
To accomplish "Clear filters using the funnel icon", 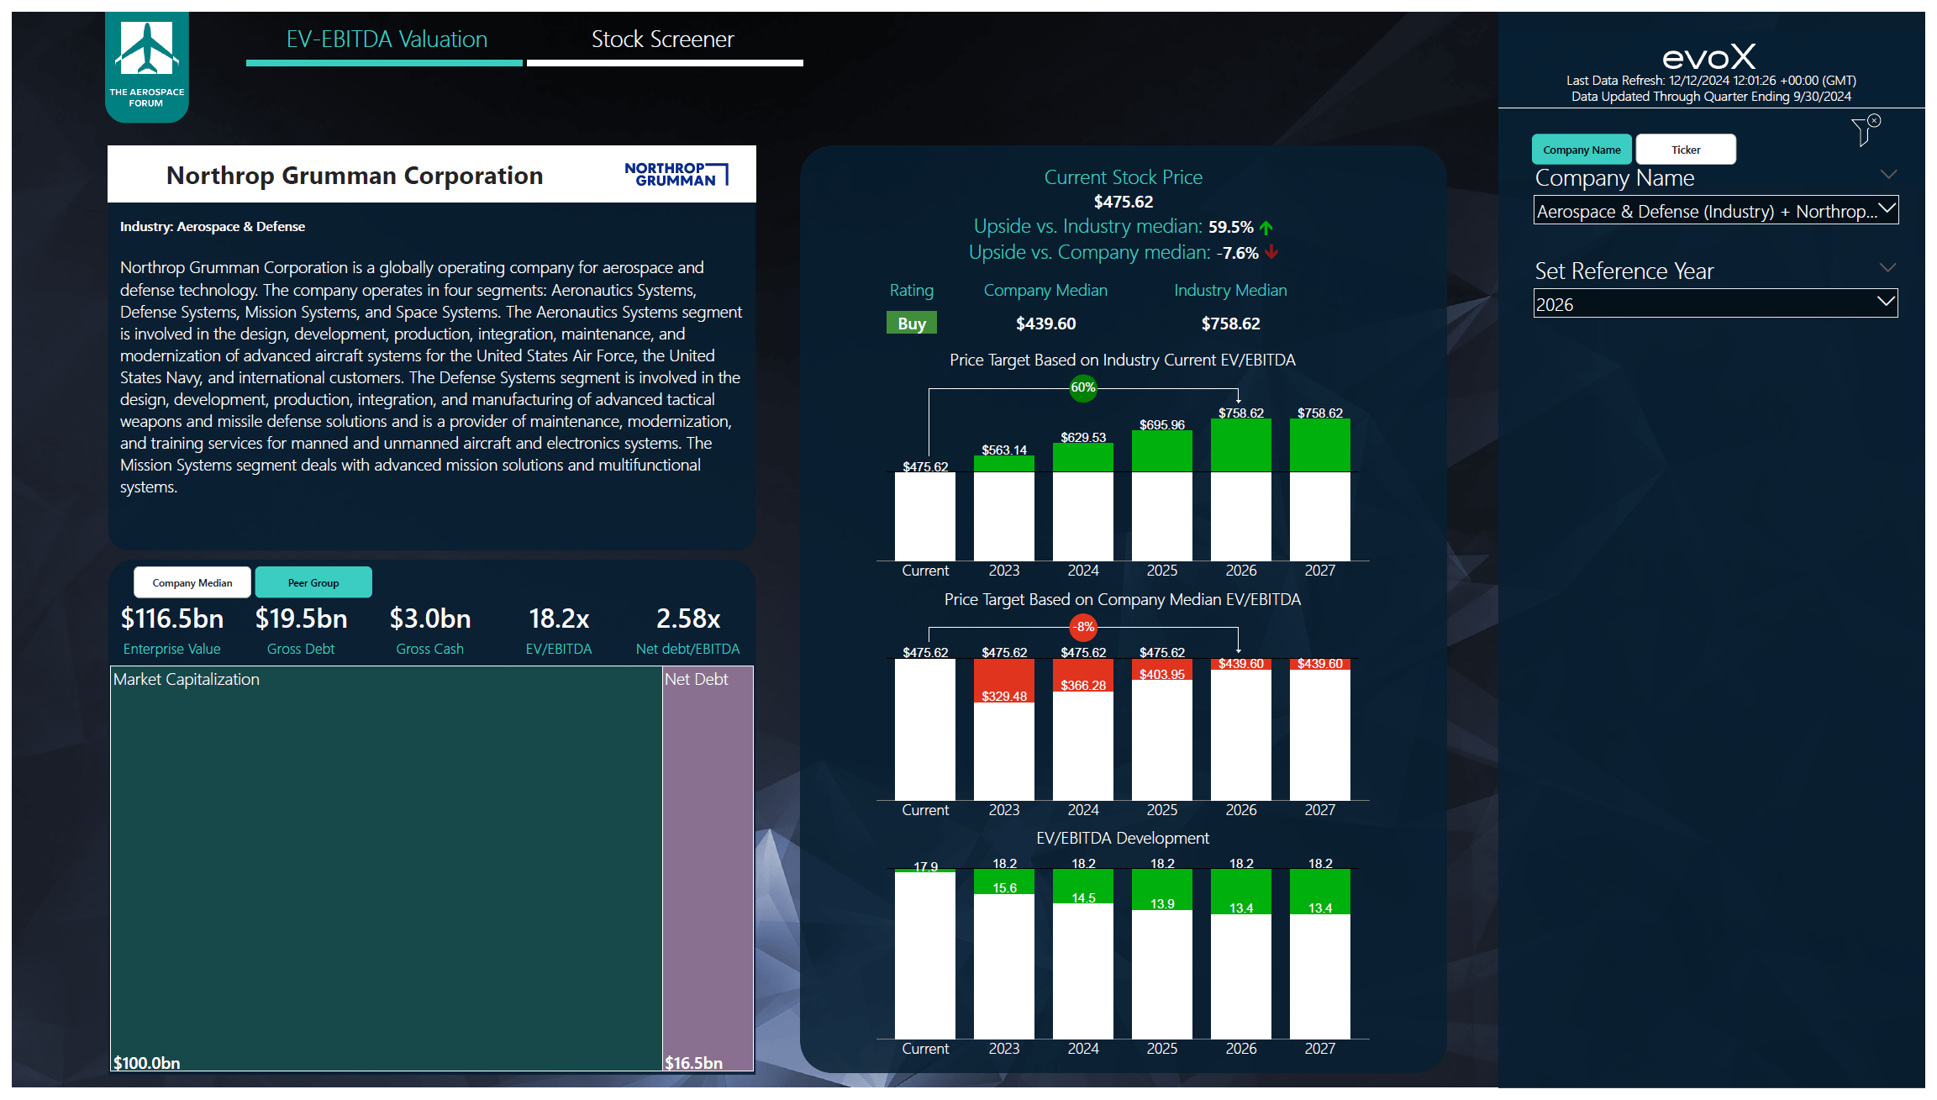I will pyautogui.click(x=1866, y=130).
